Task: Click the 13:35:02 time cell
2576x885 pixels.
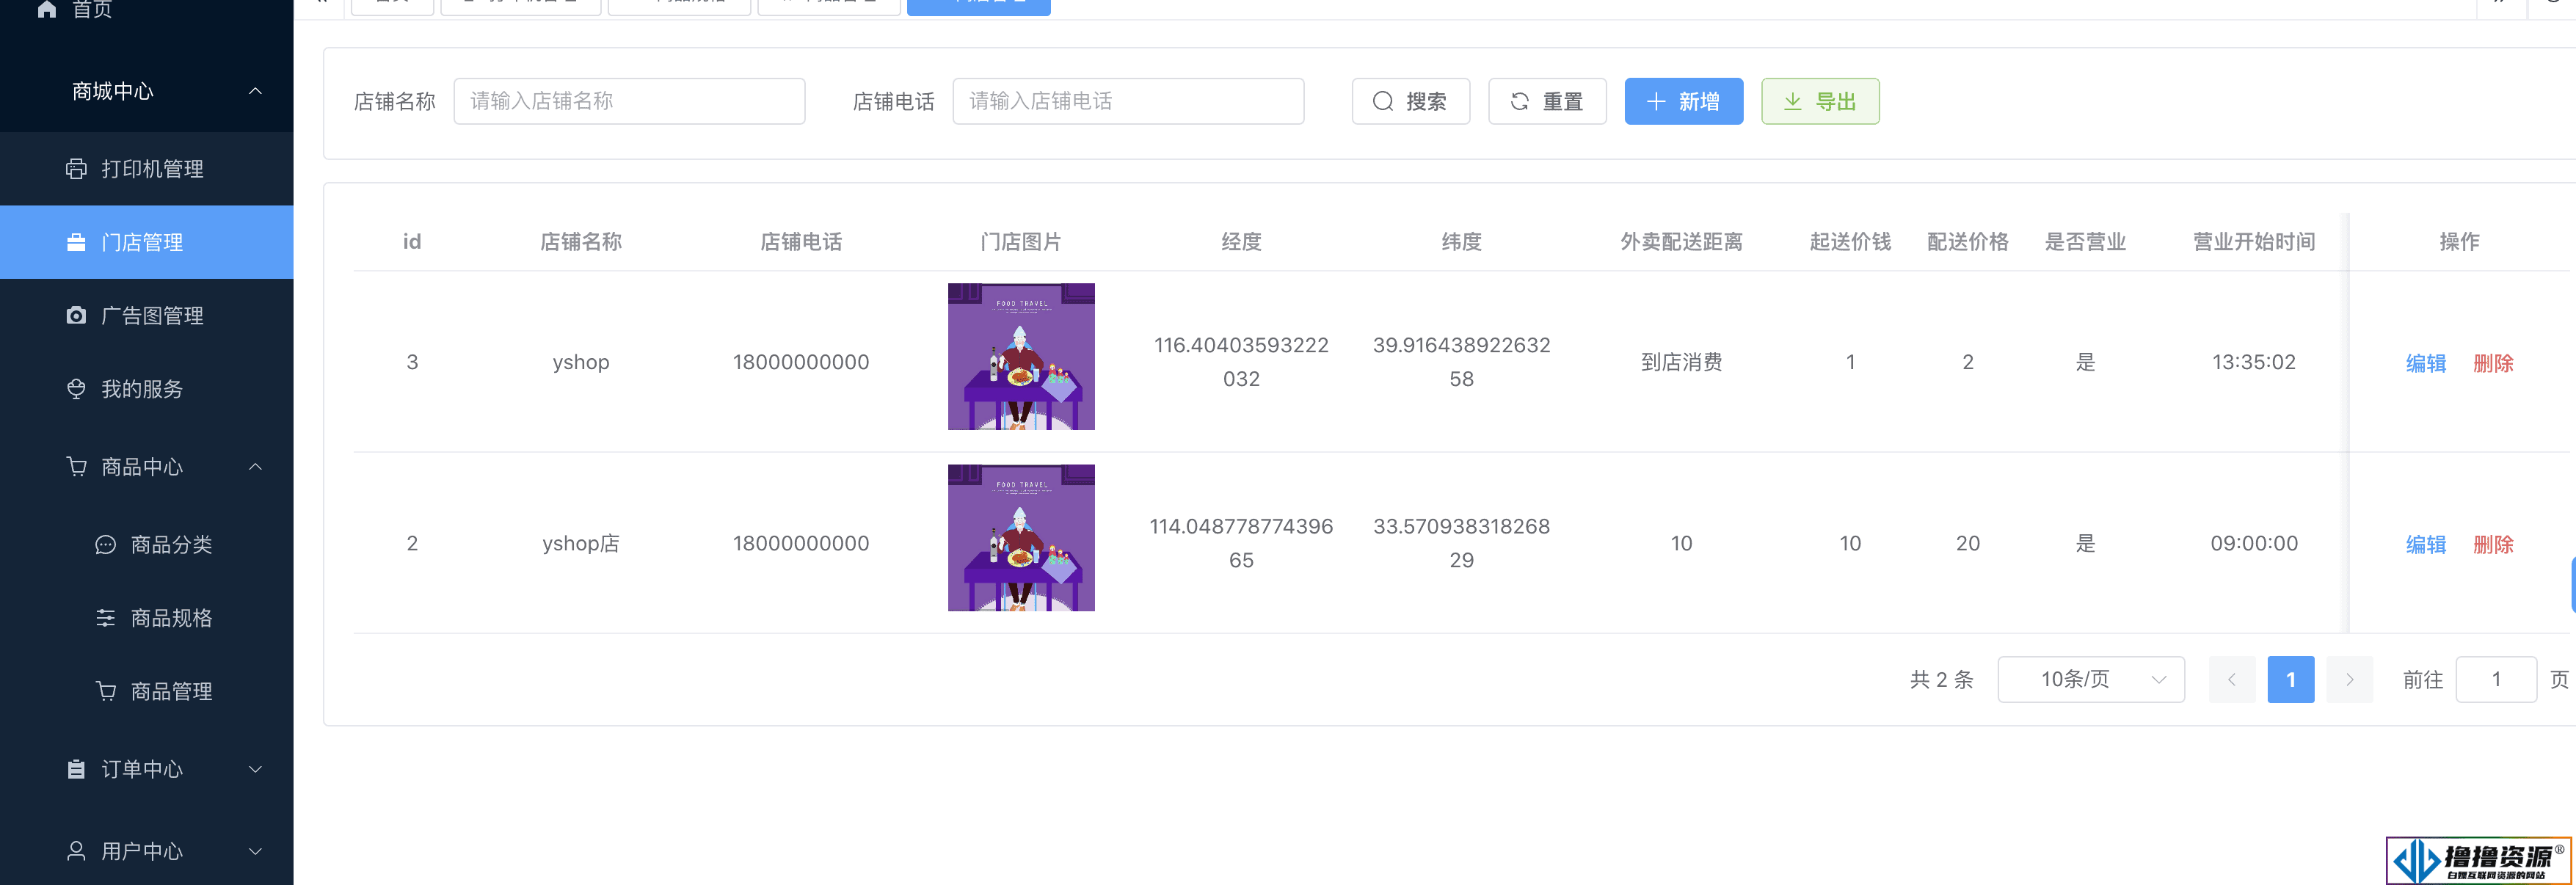Action: click(x=2254, y=362)
